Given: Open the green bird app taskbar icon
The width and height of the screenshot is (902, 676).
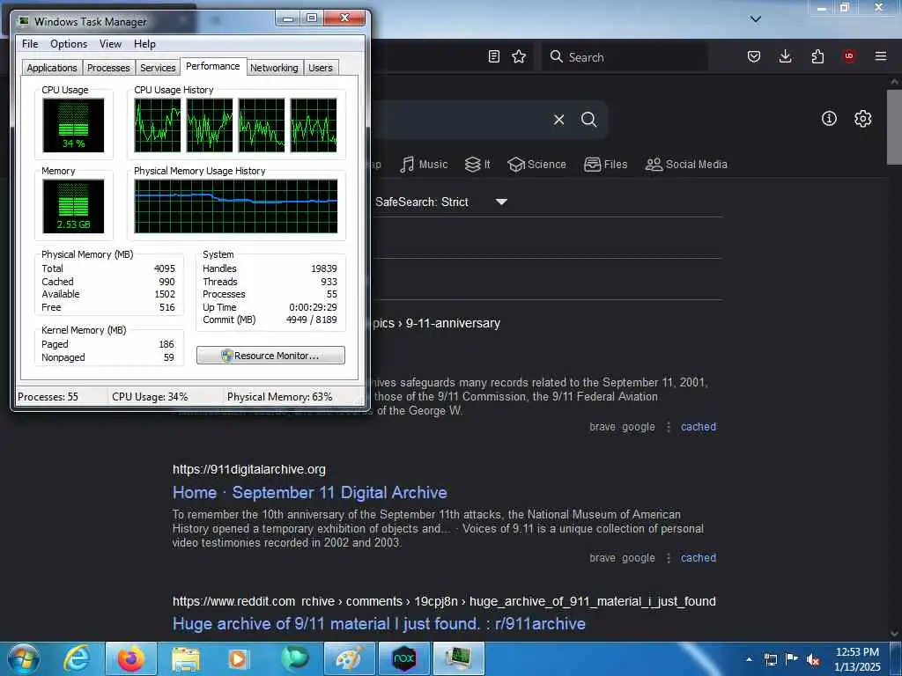Looking at the screenshot, I should 294,658.
